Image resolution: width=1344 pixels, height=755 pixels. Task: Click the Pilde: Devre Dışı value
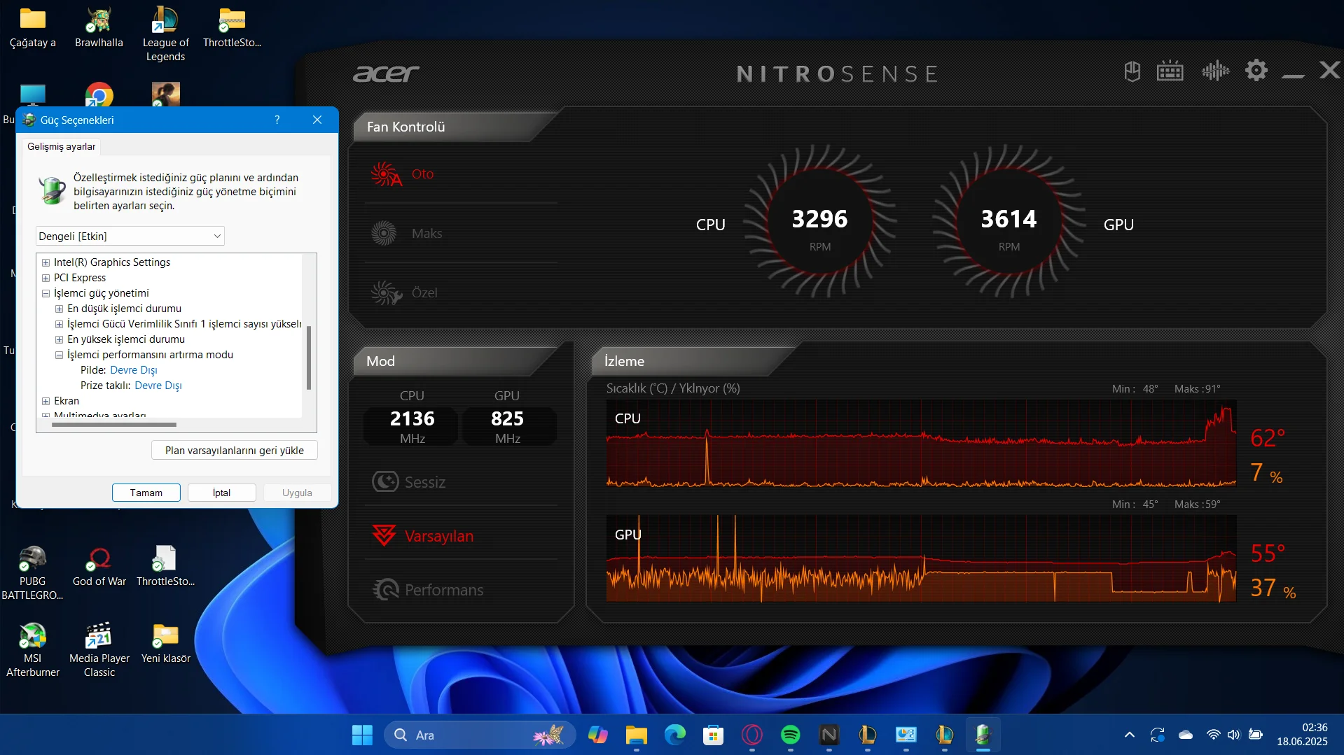tap(134, 370)
